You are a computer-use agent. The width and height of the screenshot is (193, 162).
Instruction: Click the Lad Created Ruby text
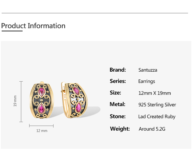tap(157, 117)
